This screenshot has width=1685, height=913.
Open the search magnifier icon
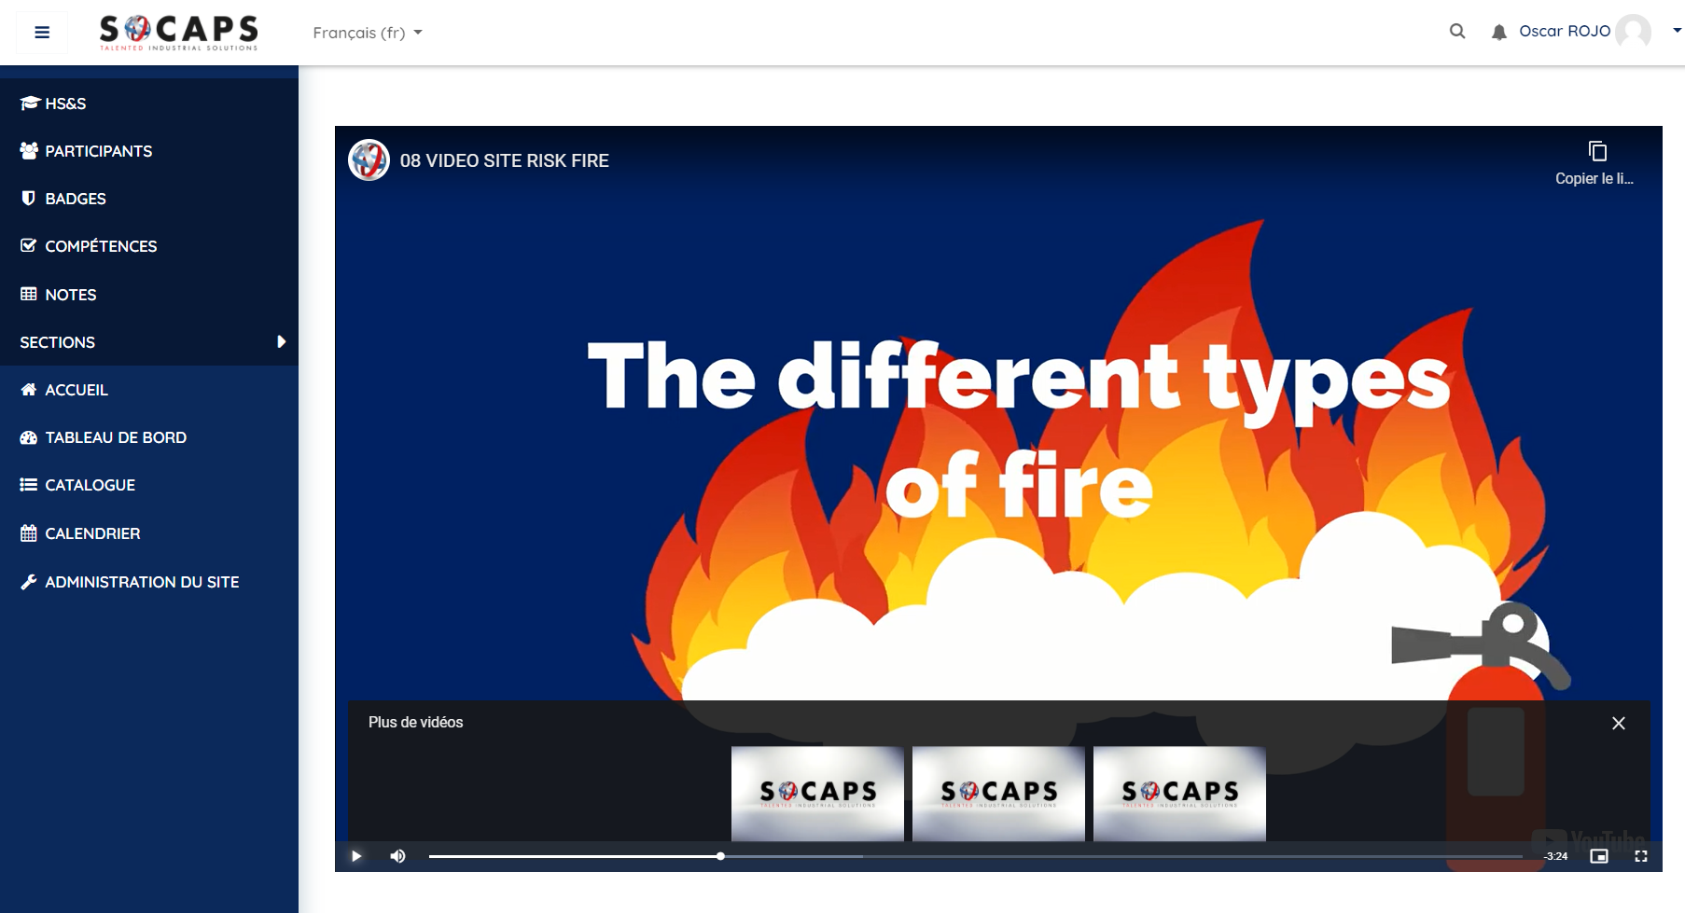click(1456, 32)
